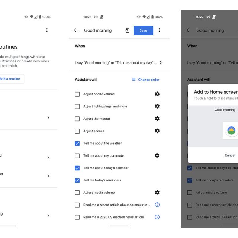Check the Adjust scenes checkbox
This screenshot has height=238, width=238.
tap(77, 131)
